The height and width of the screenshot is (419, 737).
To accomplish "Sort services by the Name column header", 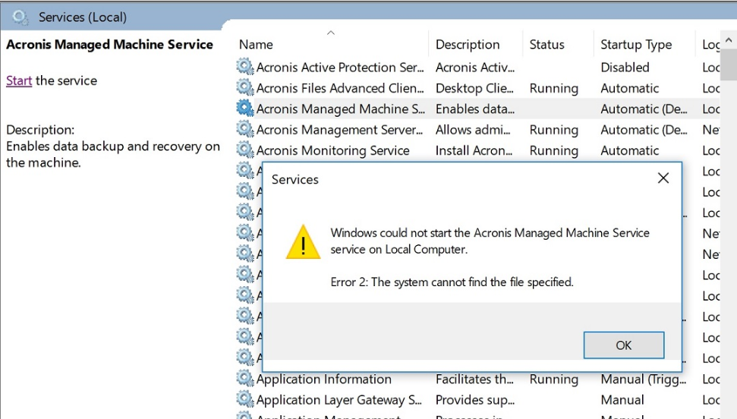I will point(256,45).
